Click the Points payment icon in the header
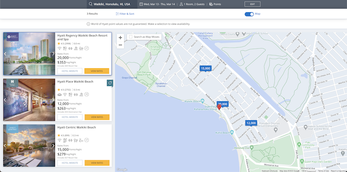 [211, 4]
